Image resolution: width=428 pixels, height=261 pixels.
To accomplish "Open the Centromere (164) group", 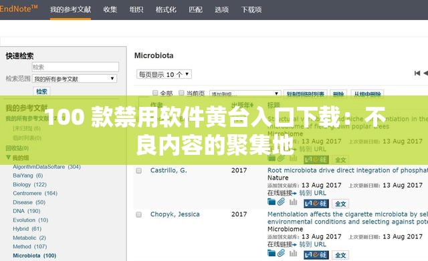I will tap(35, 193).
